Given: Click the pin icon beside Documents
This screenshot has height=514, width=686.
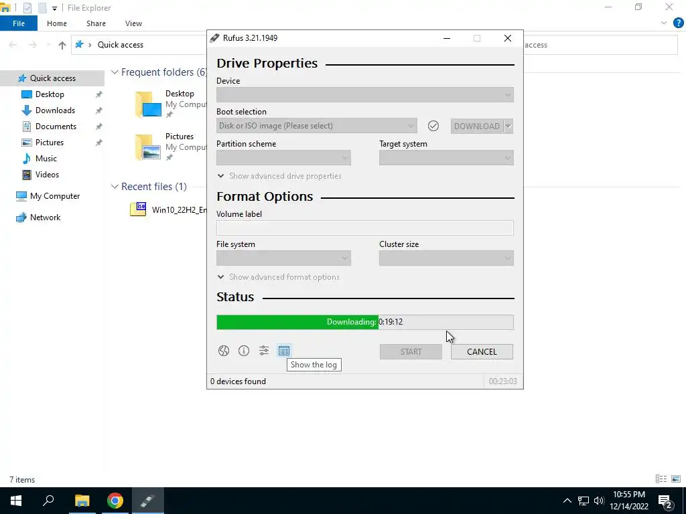Looking at the screenshot, I should point(99,126).
